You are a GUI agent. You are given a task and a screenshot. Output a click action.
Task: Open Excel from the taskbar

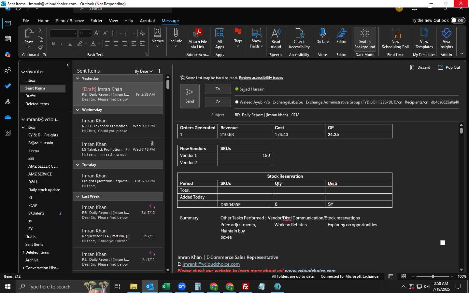165,286
